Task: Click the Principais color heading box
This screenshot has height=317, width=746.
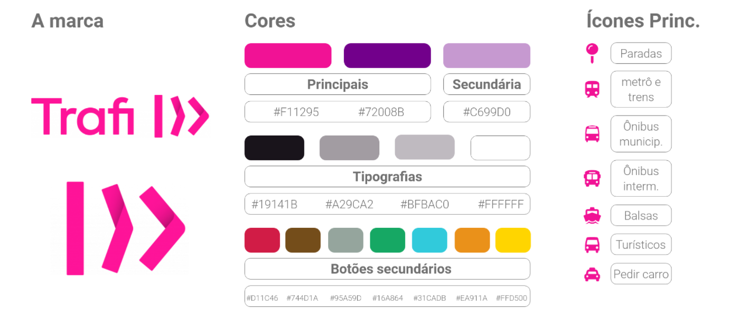Action: click(x=338, y=84)
